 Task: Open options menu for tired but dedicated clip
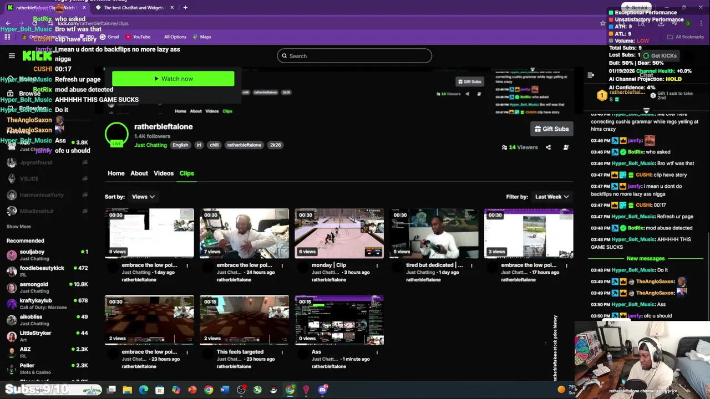coord(472,265)
